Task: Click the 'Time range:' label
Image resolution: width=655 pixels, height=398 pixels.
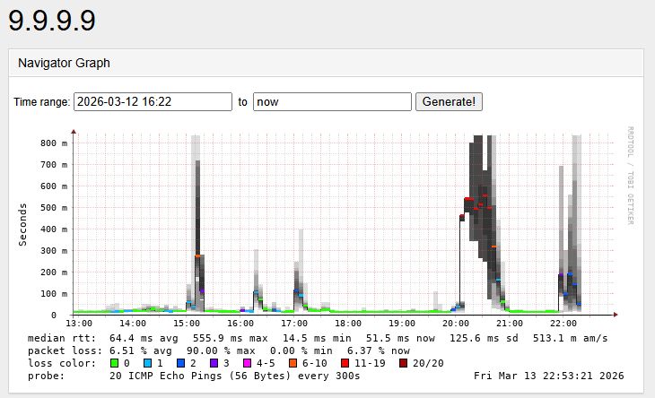Action: tap(42, 102)
